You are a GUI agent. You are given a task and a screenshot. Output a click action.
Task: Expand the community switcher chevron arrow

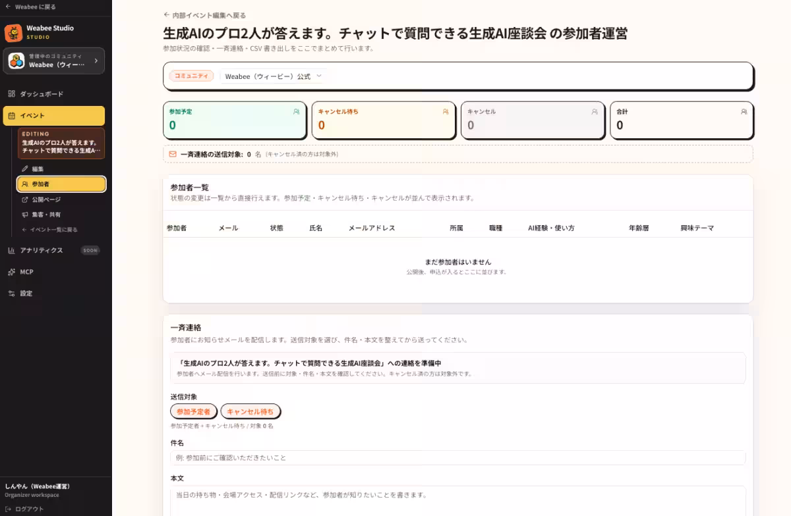(x=96, y=61)
